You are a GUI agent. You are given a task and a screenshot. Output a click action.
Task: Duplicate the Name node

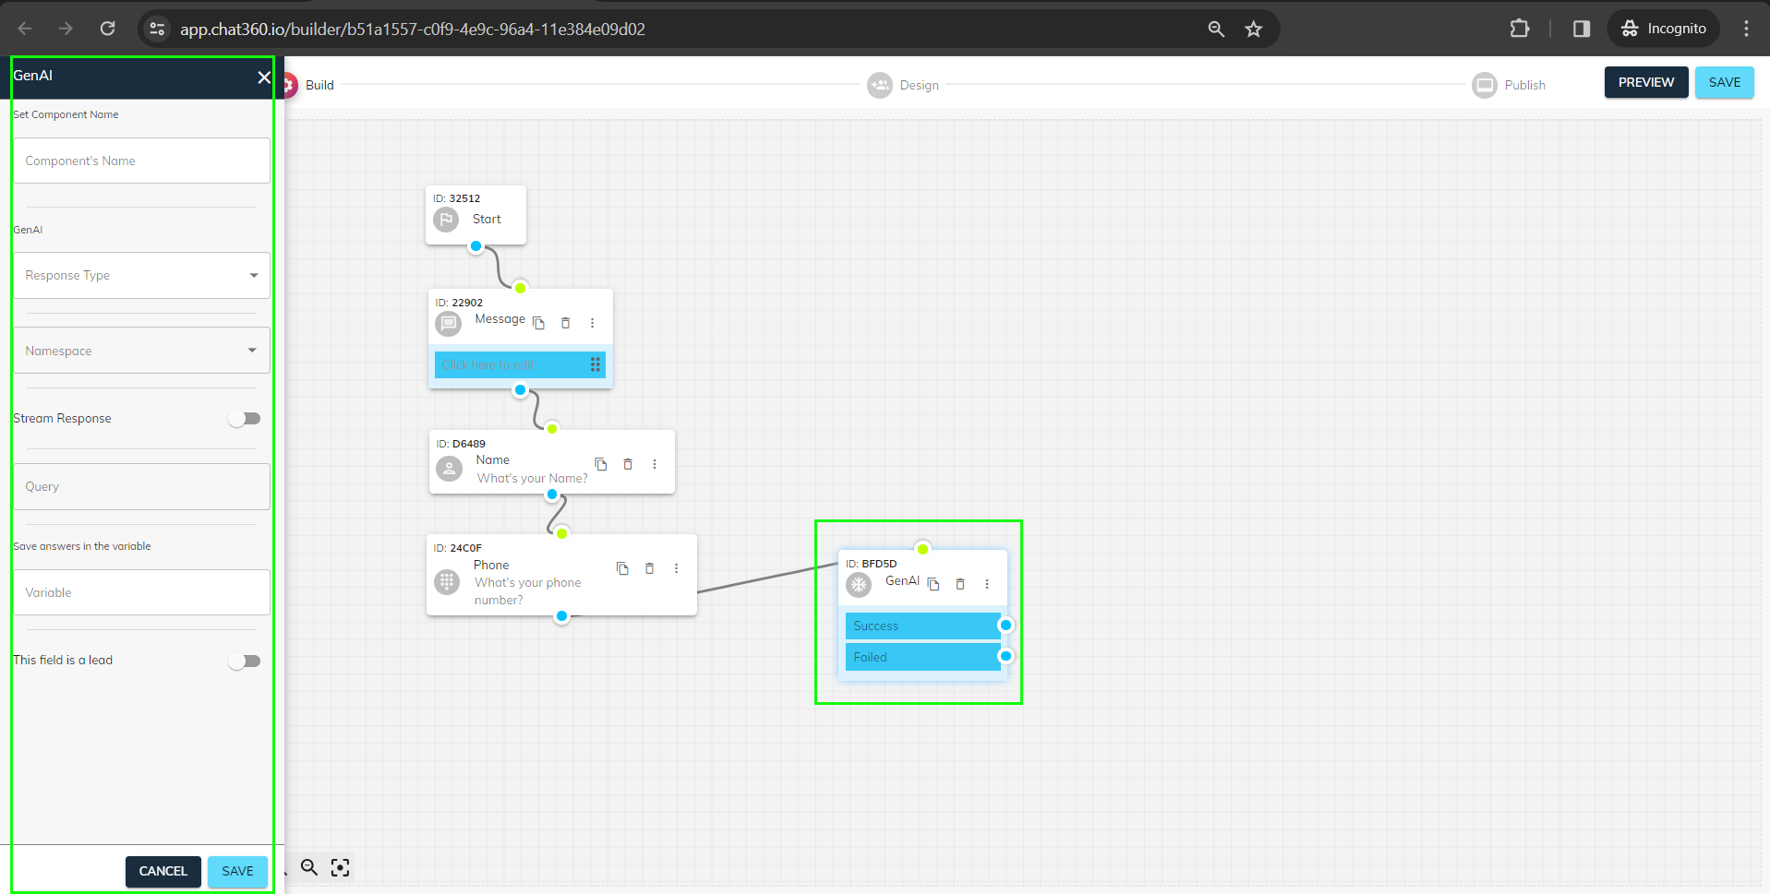[x=601, y=464]
